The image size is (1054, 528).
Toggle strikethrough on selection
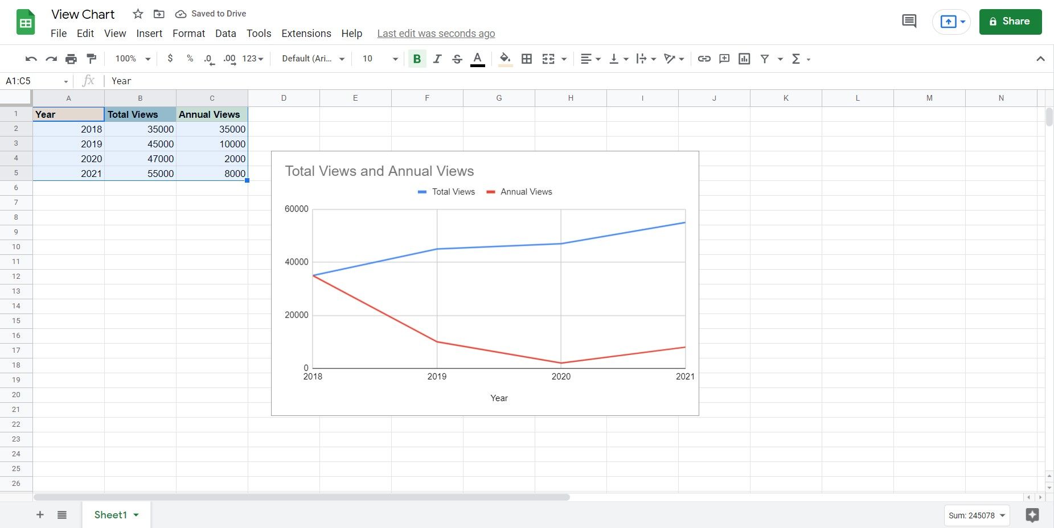[457, 59]
